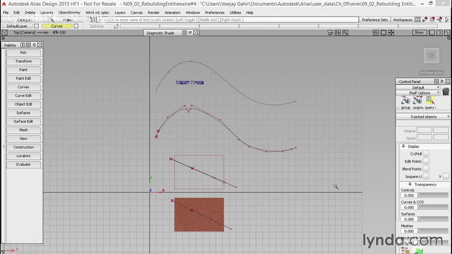Image resolution: width=452 pixels, height=254 pixels.
Task: Toggle Palette expand-collapse rows icon
Action: click(23, 45)
